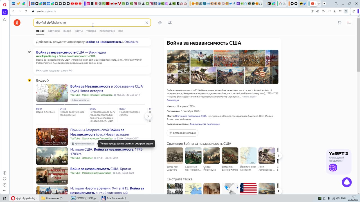The width and height of the screenshot is (360, 202).
Task: Go back to the previous page
Action: (13, 11)
